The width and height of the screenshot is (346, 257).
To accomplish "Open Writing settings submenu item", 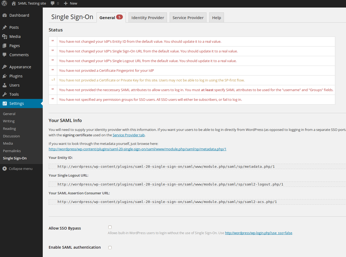I will coord(9,121).
